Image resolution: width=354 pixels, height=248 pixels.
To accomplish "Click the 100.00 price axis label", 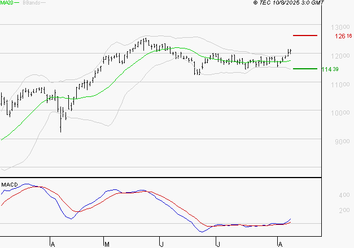I will click(x=340, y=113).
